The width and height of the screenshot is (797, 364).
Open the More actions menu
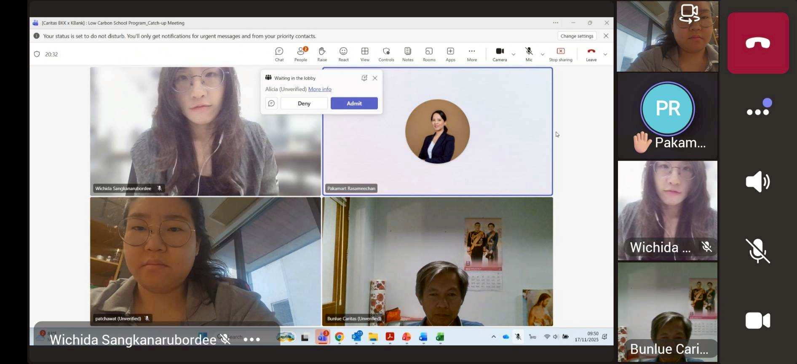tap(472, 54)
